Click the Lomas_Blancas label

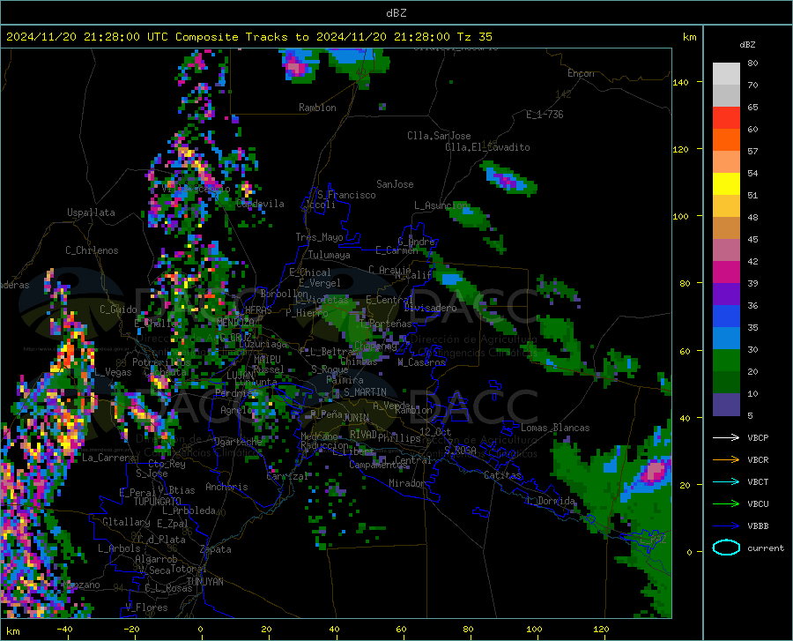(x=555, y=428)
